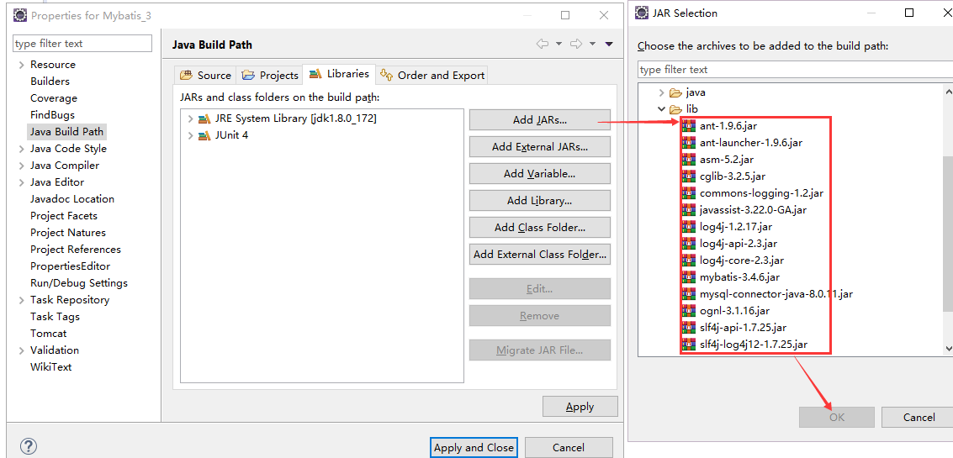Screen dimensions: 953x458
Task: Expand the Java Code Style node
Action: [22, 149]
